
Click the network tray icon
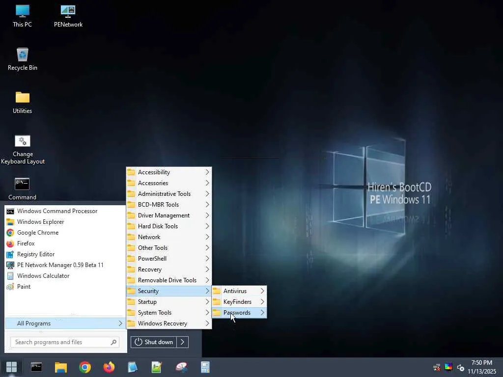437,367
